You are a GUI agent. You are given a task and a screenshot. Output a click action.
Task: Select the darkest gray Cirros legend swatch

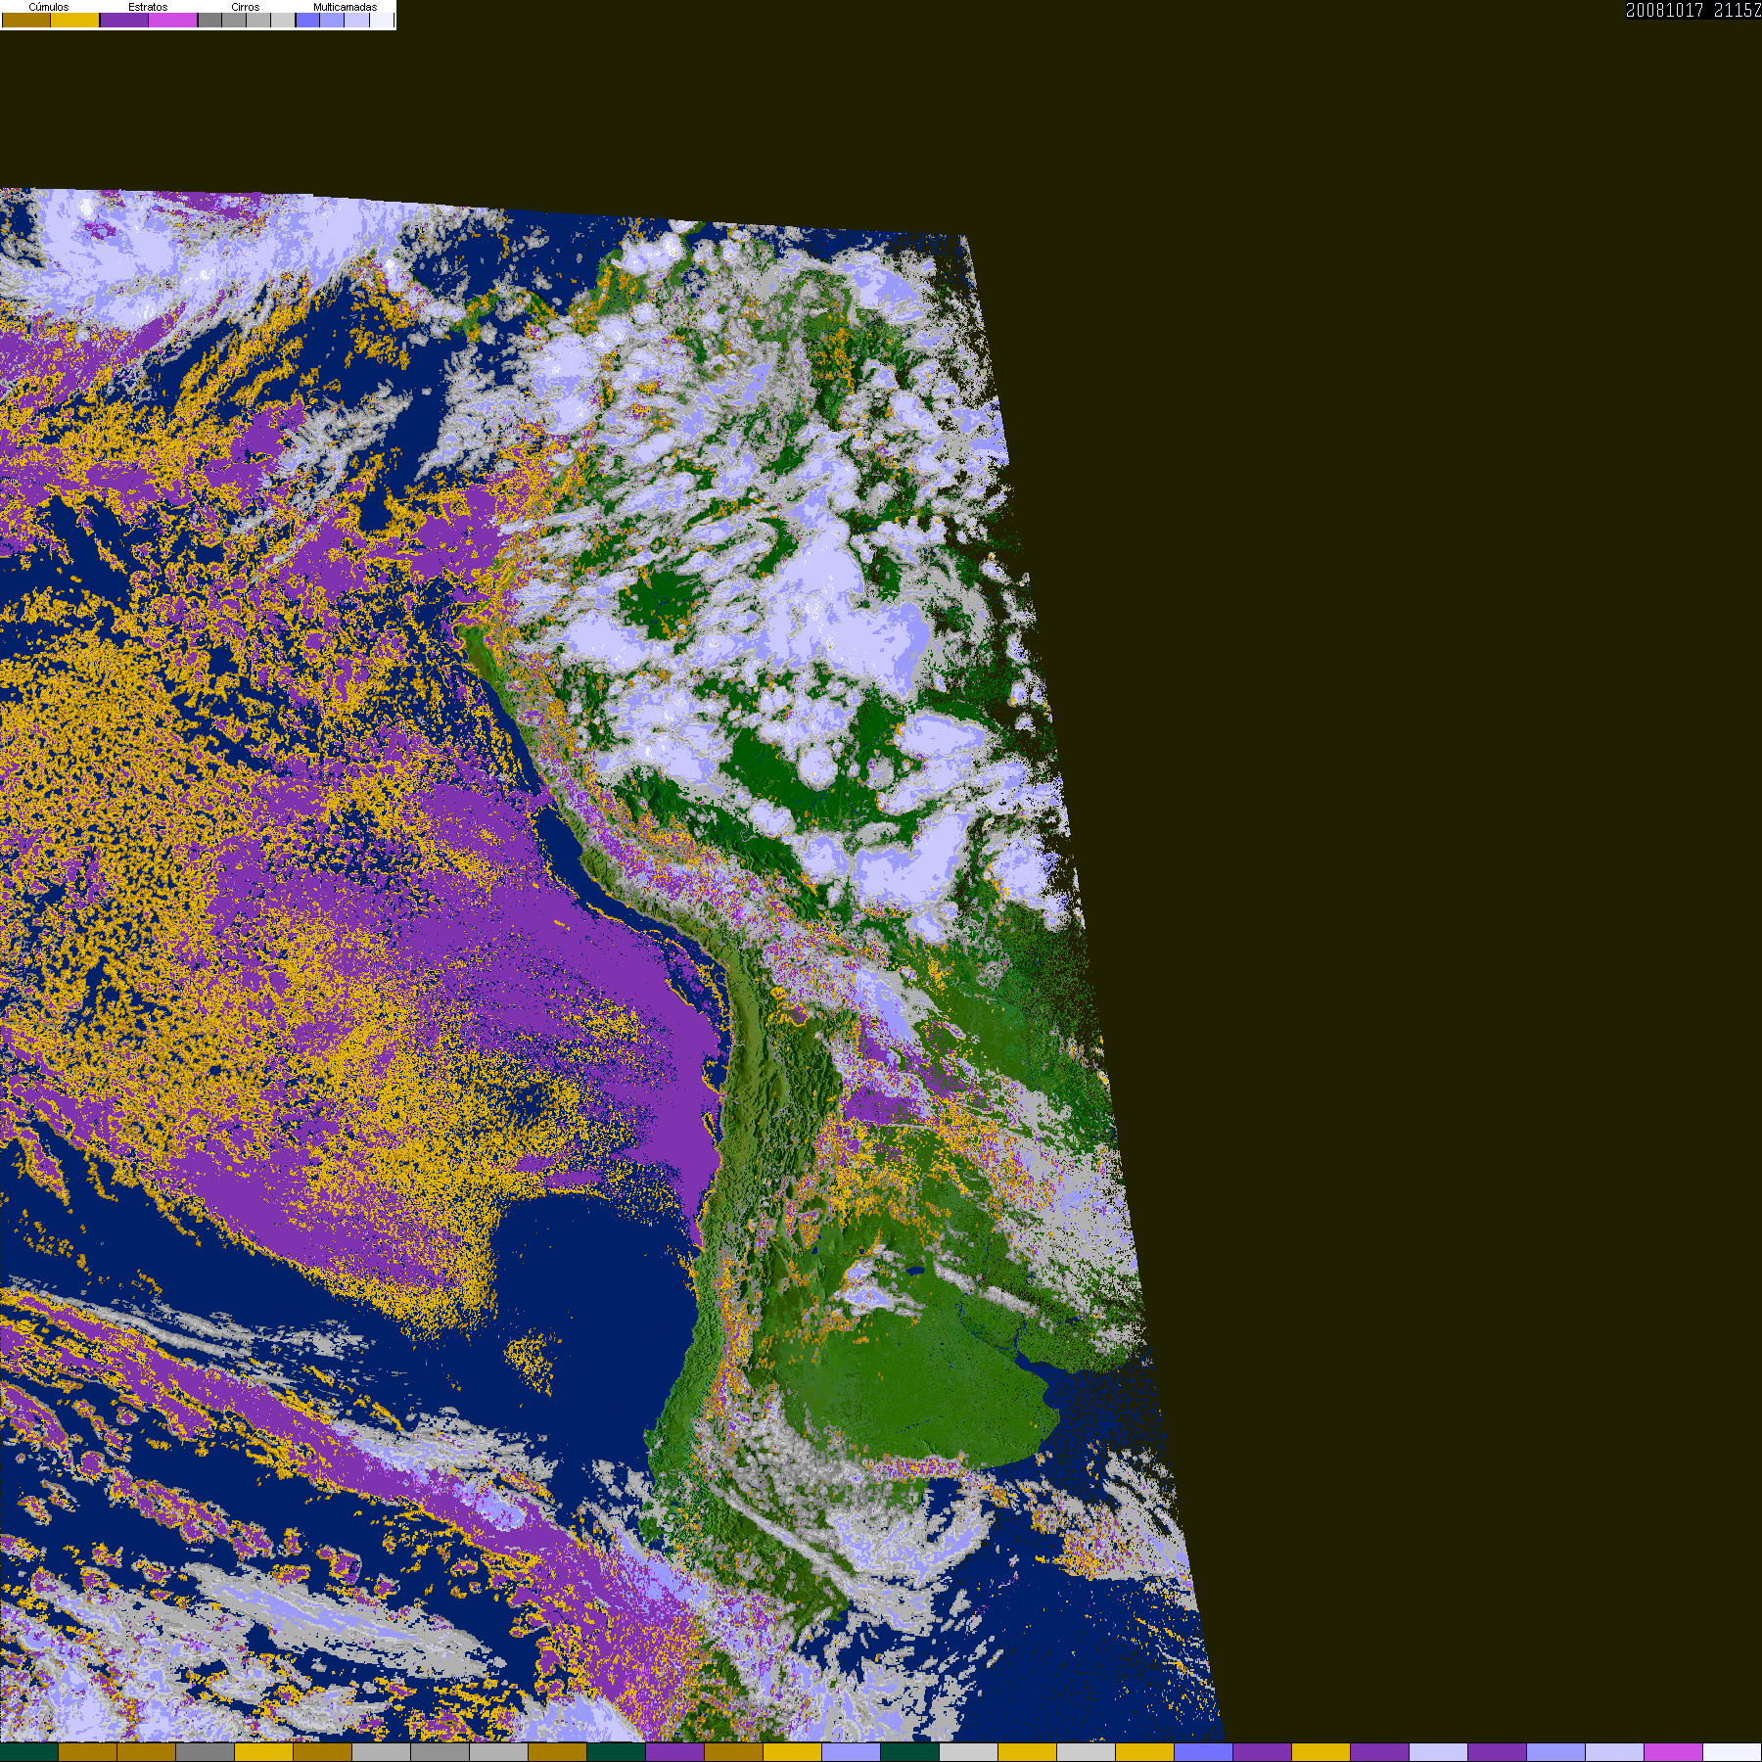[x=209, y=20]
